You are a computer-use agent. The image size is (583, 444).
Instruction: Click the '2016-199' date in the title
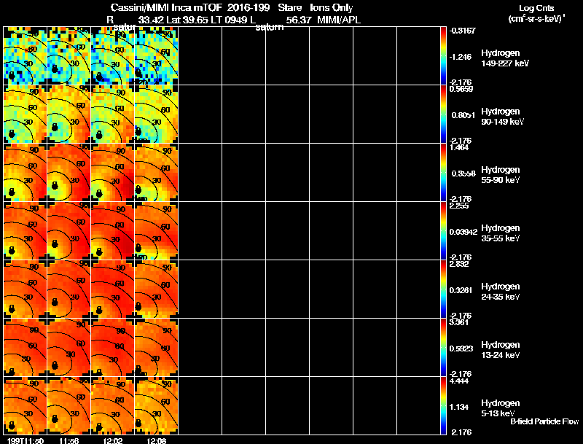click(249, 8)
